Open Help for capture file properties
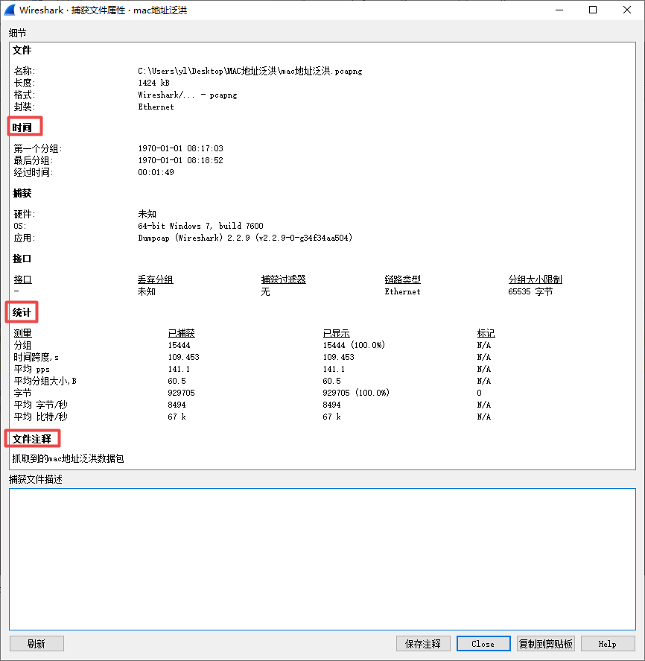Image resolution: width=645 pixels, height=661 pixels. 608,644
